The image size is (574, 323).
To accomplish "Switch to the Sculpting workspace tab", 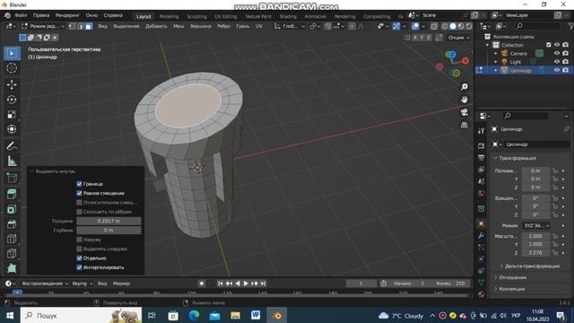I will pyautogui.click(x=196, y=16).
